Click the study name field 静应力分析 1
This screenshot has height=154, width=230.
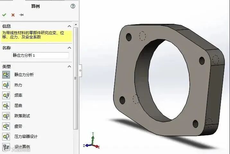pos(40,55)
